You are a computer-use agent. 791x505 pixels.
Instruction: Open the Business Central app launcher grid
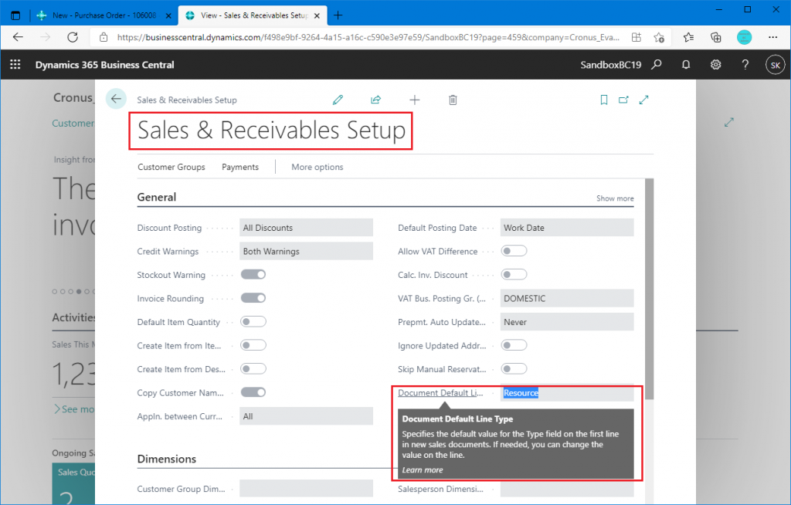[x=15, y=65]
